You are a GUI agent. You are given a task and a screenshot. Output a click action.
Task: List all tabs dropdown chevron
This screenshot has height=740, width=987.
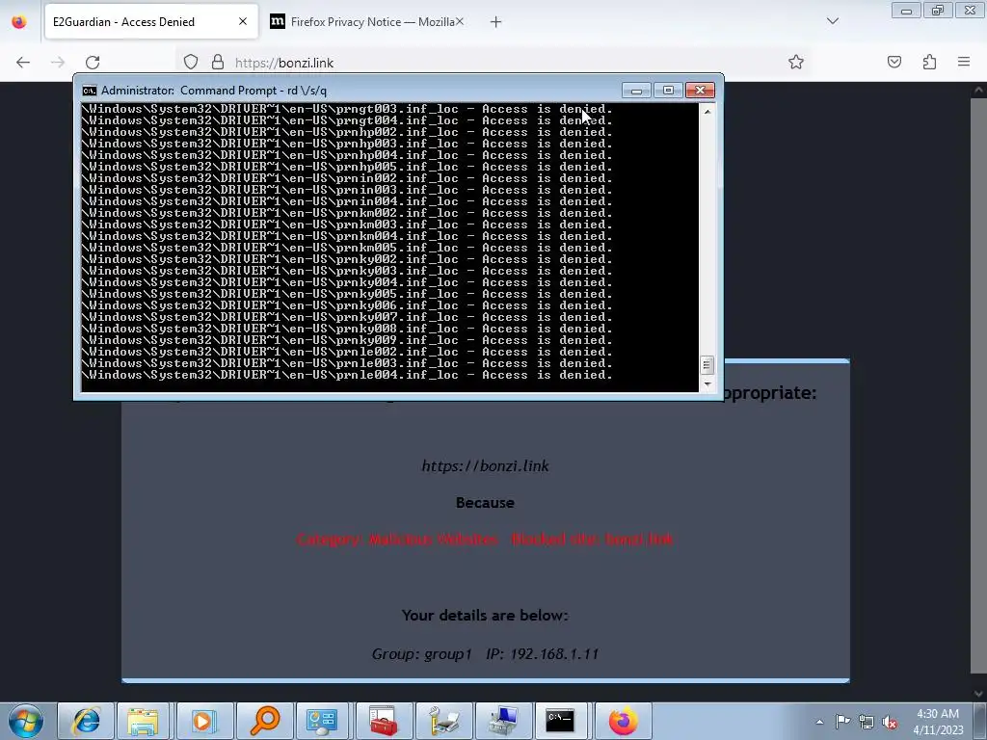832,21
